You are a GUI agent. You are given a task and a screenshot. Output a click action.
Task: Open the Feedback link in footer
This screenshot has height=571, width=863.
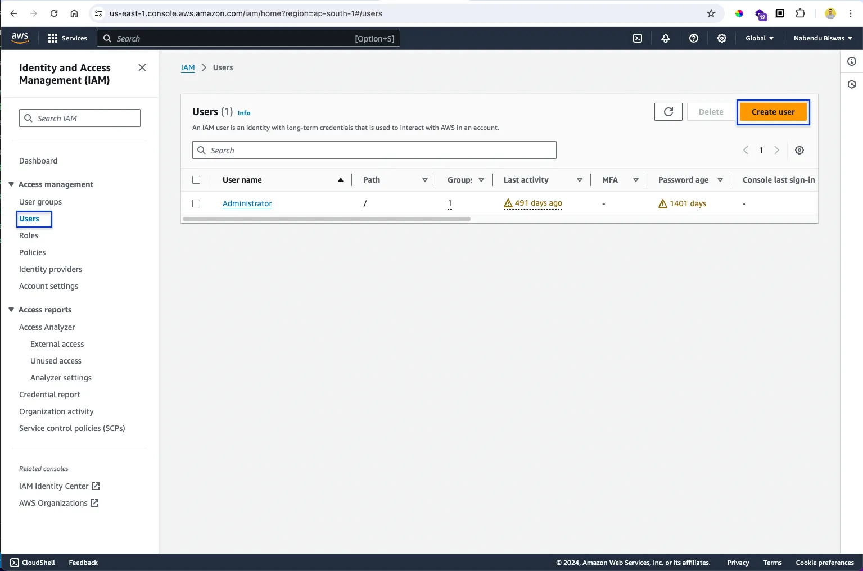click(83, 562)
